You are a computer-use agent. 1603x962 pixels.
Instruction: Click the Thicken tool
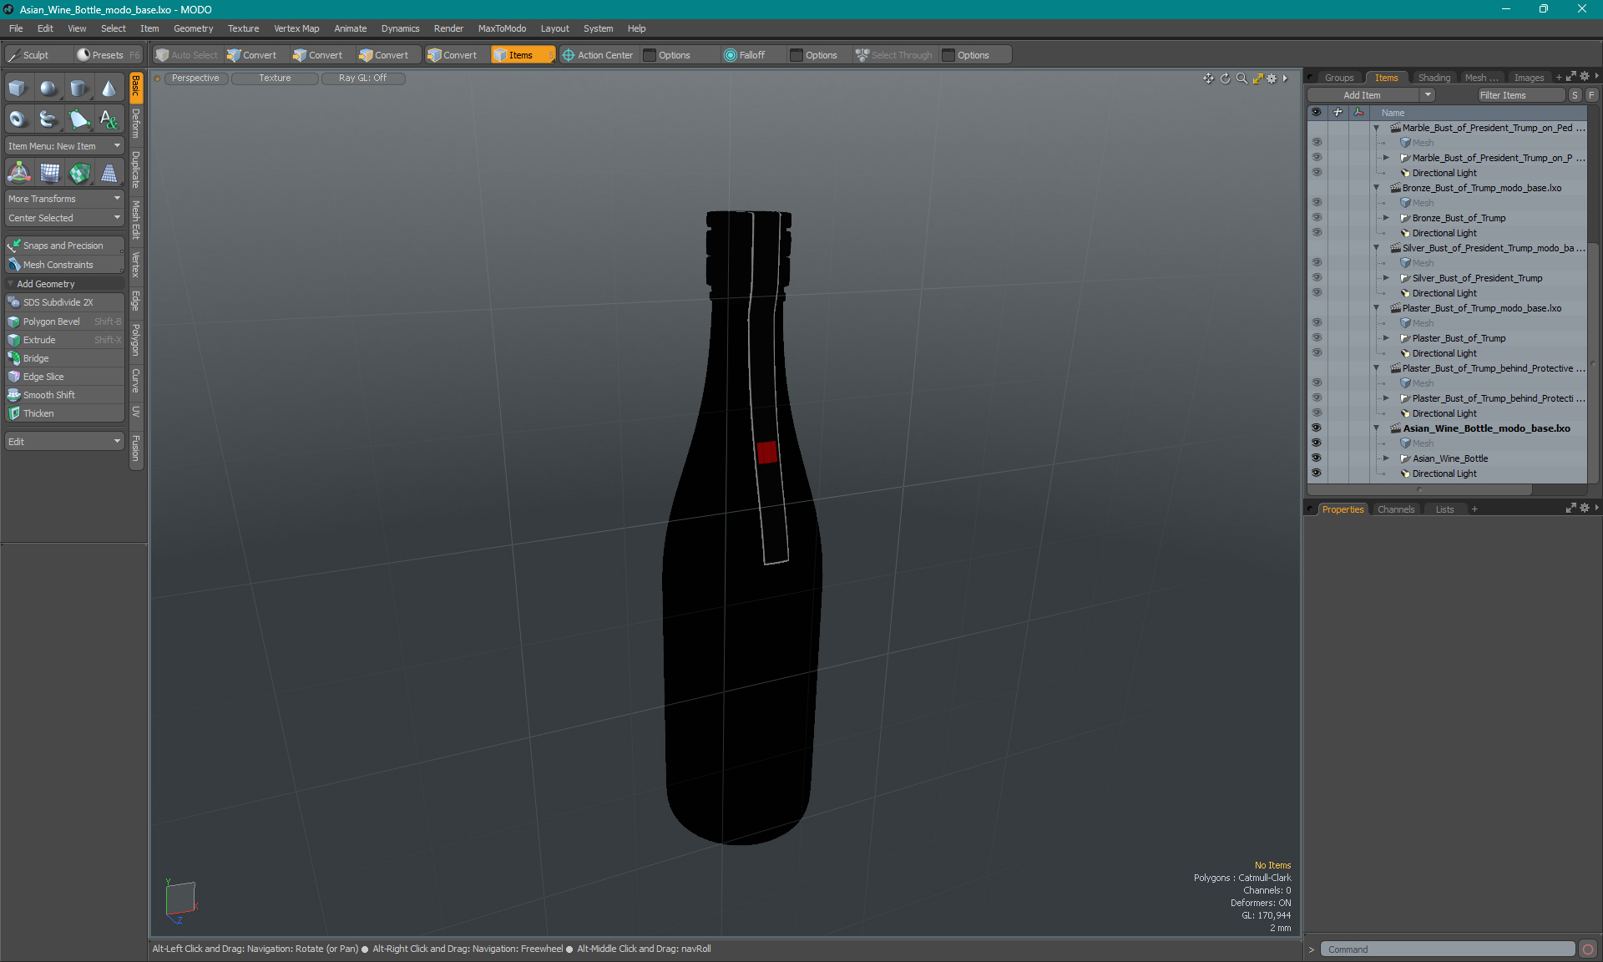[38, 413]
